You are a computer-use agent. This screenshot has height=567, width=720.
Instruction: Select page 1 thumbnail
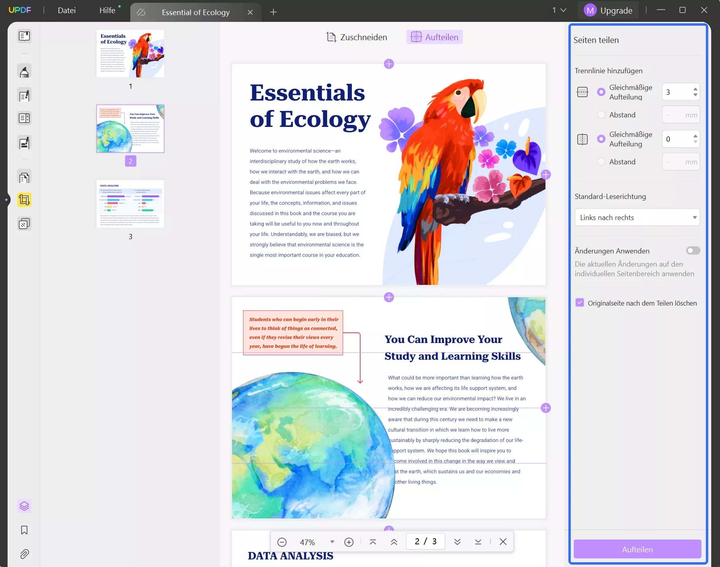tap(130, 53)
